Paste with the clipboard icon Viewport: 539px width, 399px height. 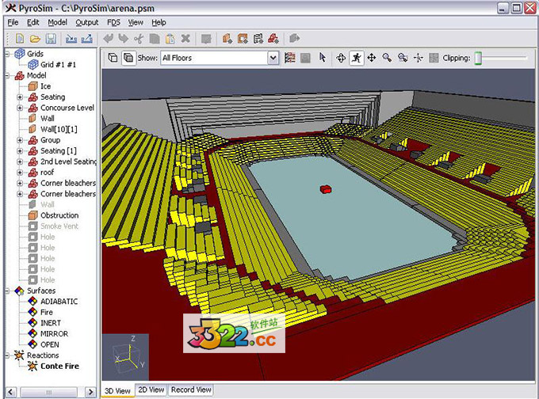[170, 39]
